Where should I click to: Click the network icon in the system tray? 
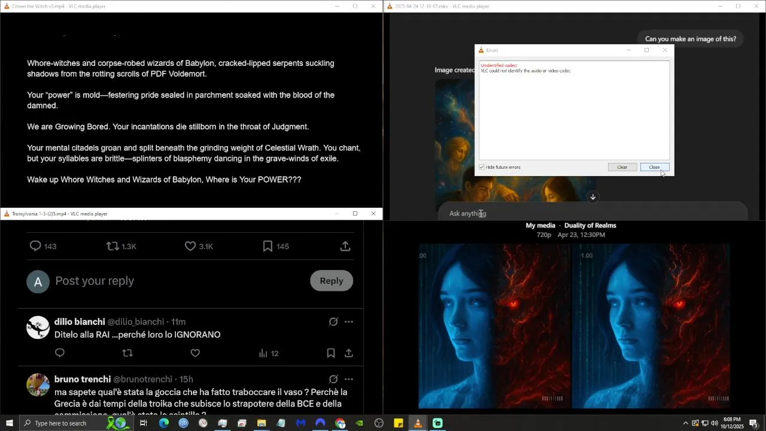[x=704, y=423]
